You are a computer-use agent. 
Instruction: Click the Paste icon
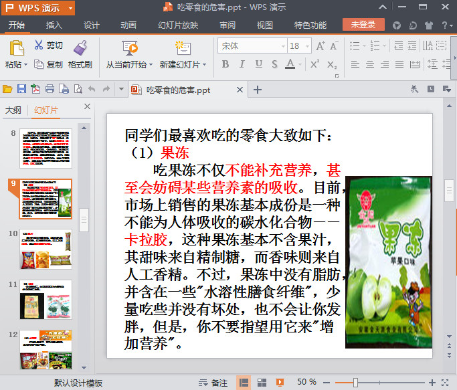[15, 48]
